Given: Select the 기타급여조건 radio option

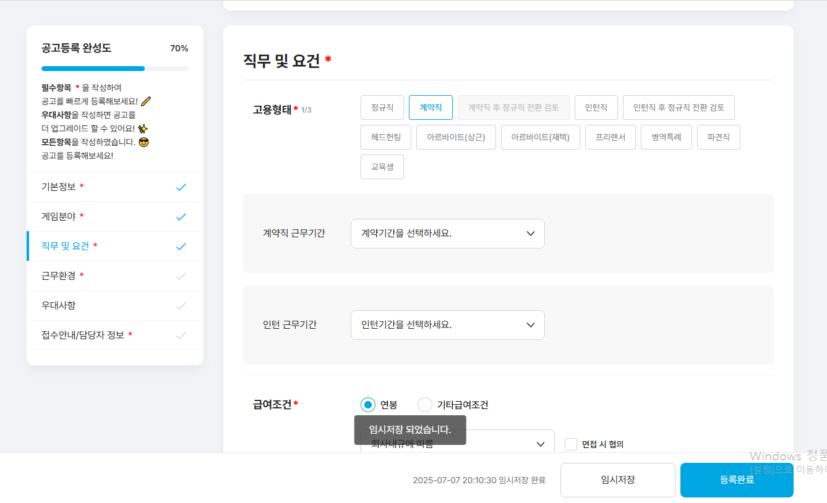Looking at the screenshot, I should tap(425, 405).
